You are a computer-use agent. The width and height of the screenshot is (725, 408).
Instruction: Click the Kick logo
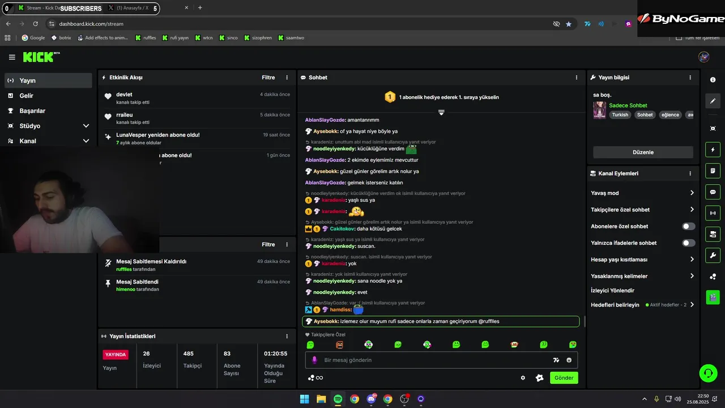[41, 57]
